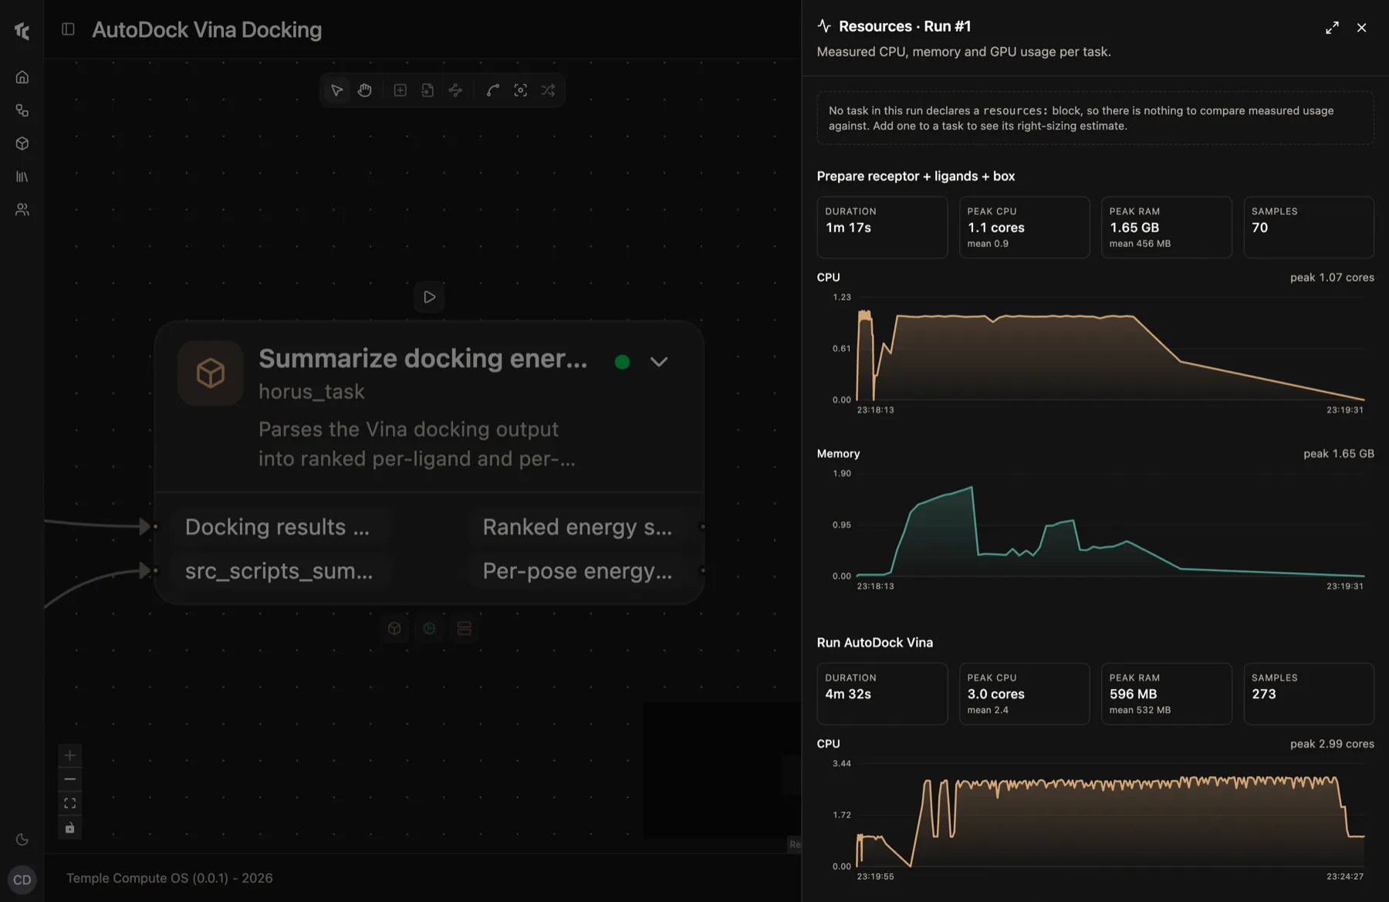Toggle the canvas lock
Viewport: 1389px width, 902px height.
69,828
